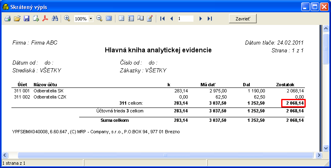The width and height of the screenshot is (331, 168).
Task: Go to the first page
Action: point(162,18)
